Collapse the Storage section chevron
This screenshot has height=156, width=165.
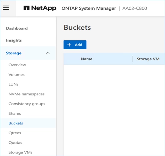48,53
